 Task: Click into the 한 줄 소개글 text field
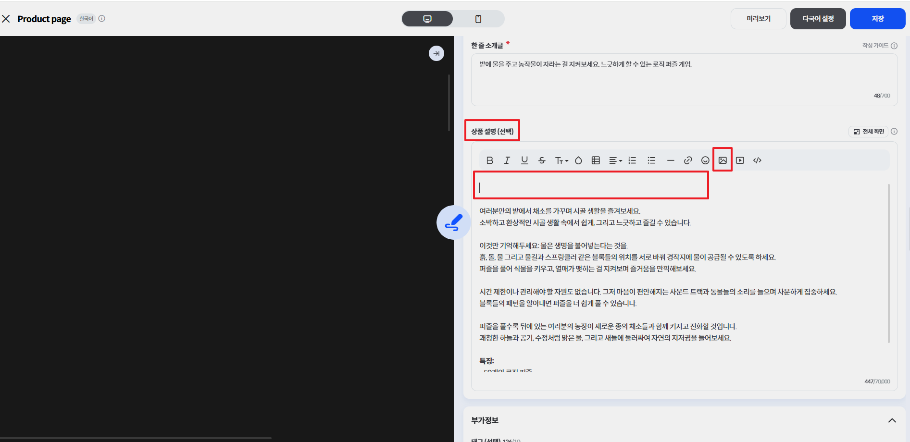[x=684, y=80]
